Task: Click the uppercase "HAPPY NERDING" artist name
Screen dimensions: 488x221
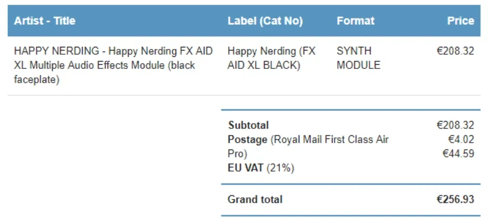Action: coord(56,51)
